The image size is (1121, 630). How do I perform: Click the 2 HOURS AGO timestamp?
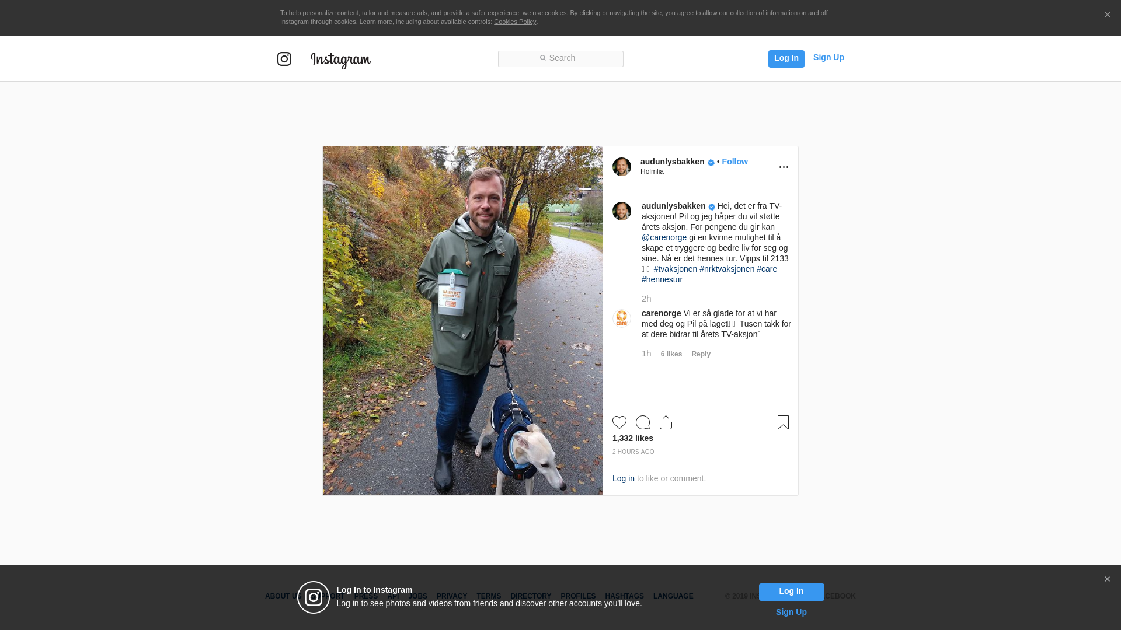click(x=633, y=452)
